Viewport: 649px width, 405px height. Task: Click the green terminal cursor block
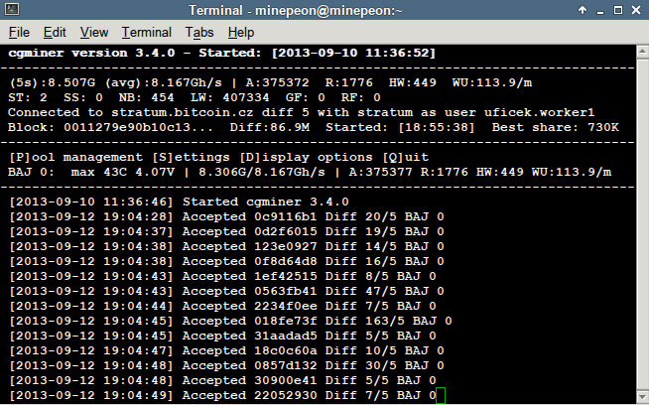tap(441, 396)
